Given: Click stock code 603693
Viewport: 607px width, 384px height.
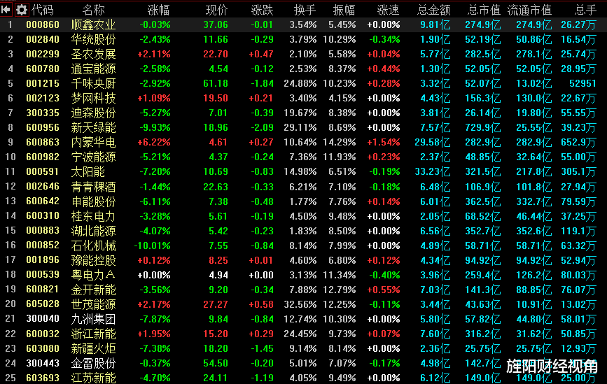Looking at the screenshot, I should point(43,378).
